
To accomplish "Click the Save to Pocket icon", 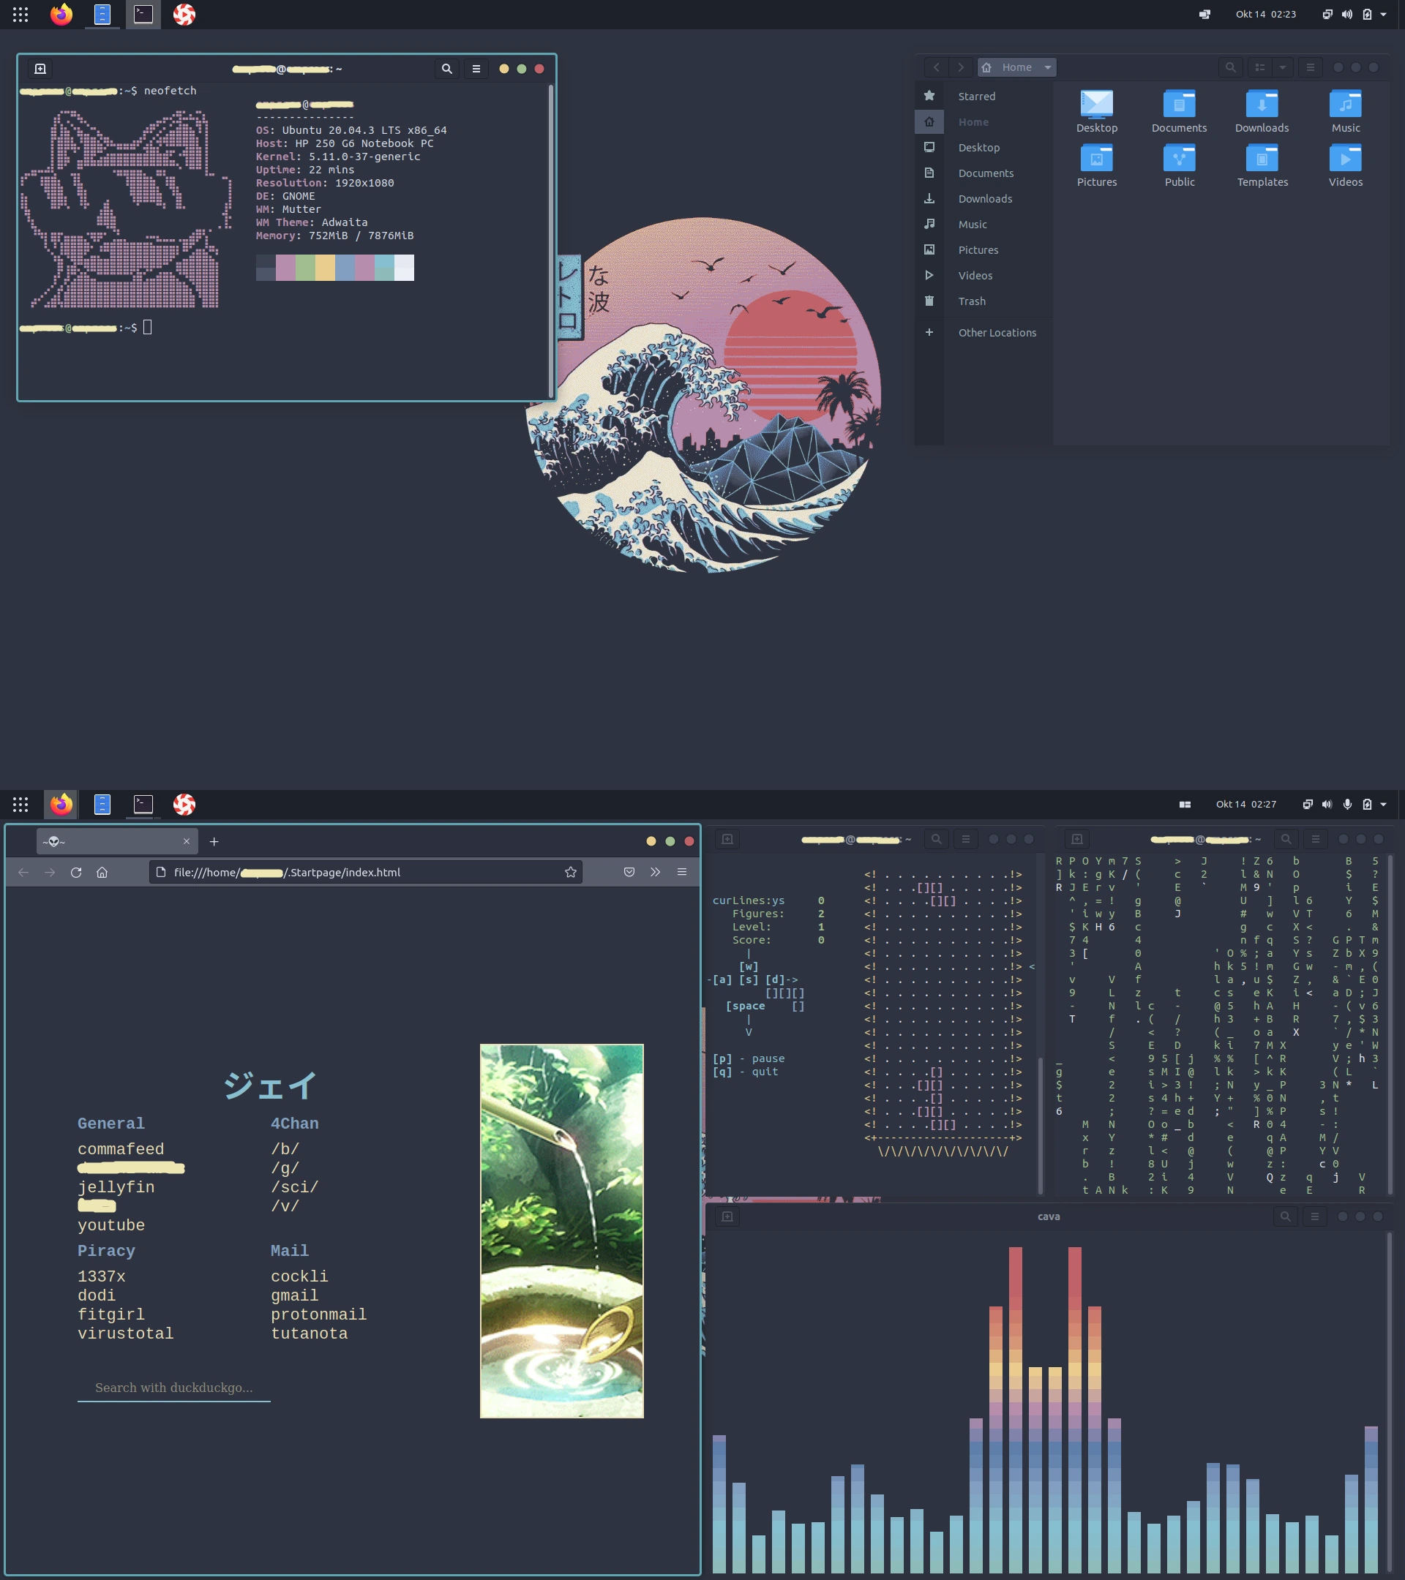I will [x=629, y=872].
